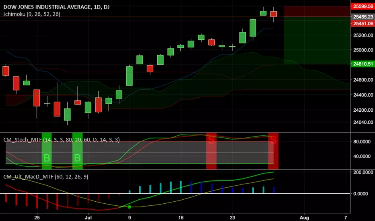Click the 24400.00 price axis value
The width and height of the screenshot is (375, 221).
(363, 95)
